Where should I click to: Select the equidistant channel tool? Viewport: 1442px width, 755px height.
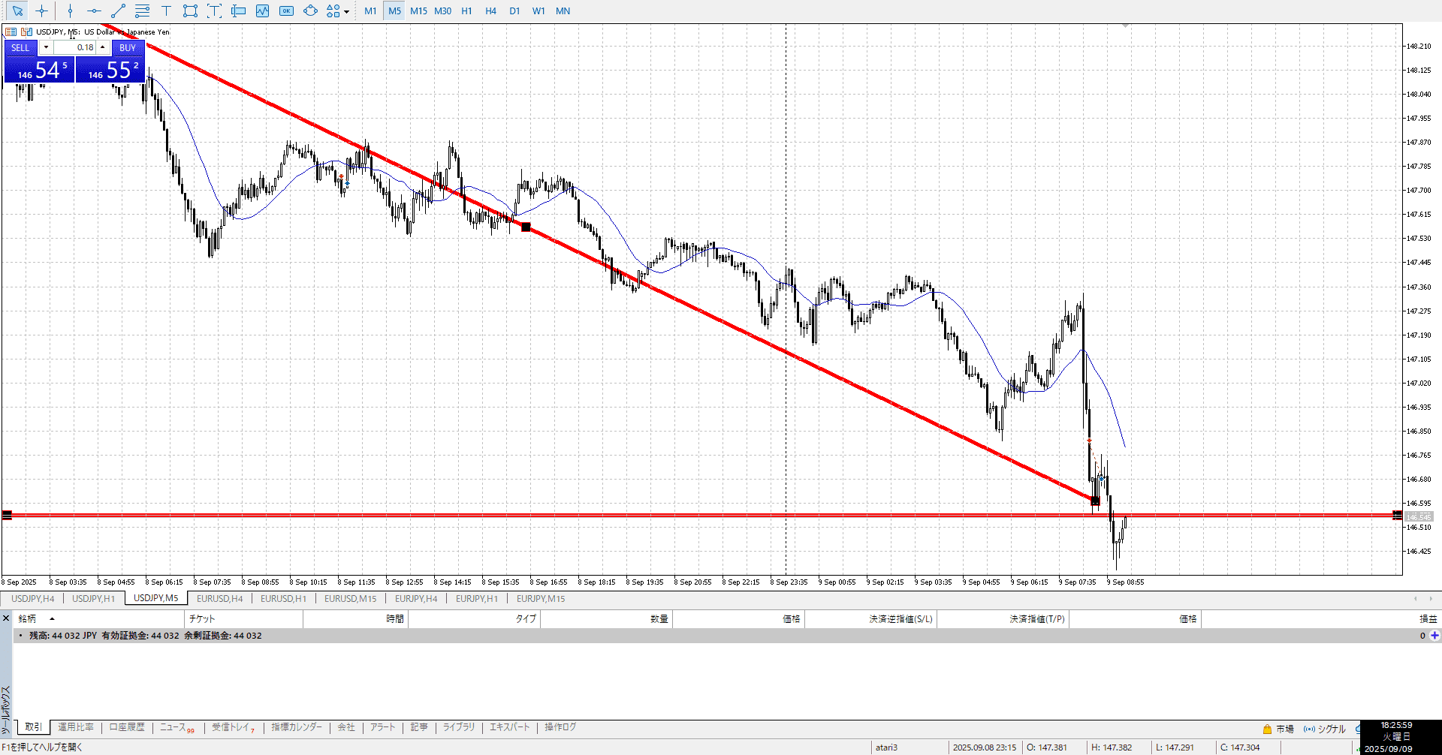[x=142, y=11]
